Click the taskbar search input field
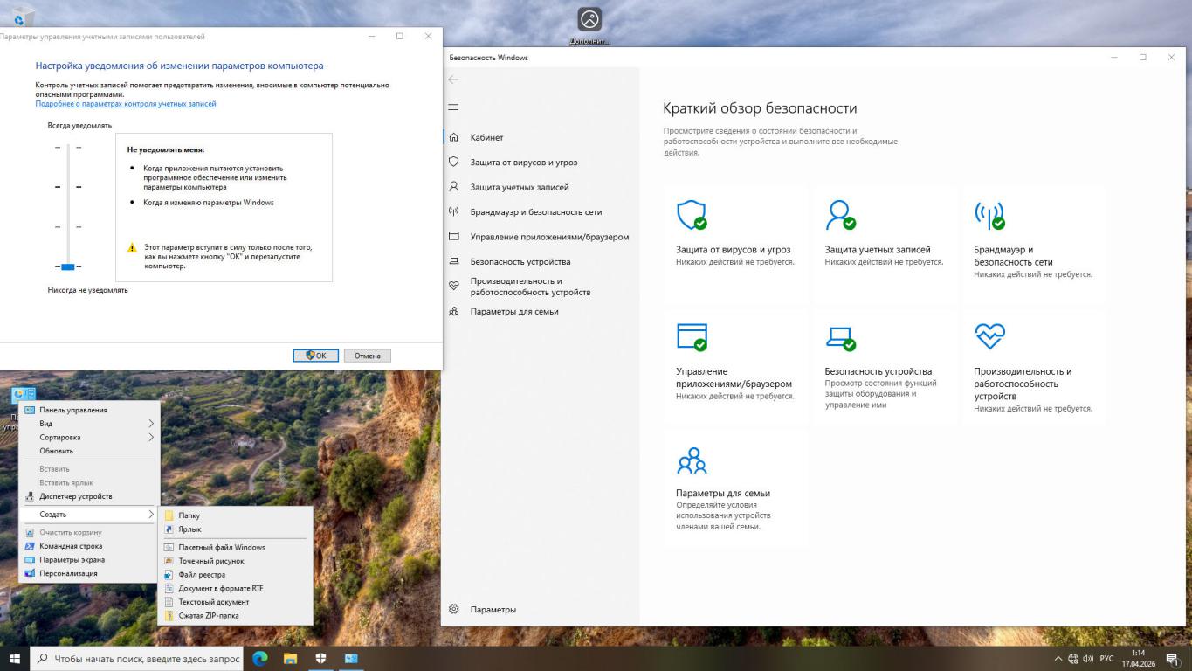The height and width of the screenshot is (671, 1192). (137, 659)
